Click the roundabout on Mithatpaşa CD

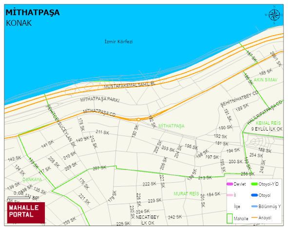point(139,119)
